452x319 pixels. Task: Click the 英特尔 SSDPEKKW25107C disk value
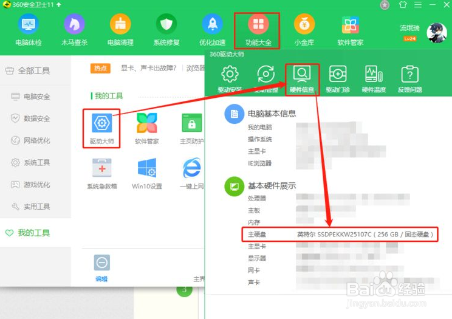365,234
